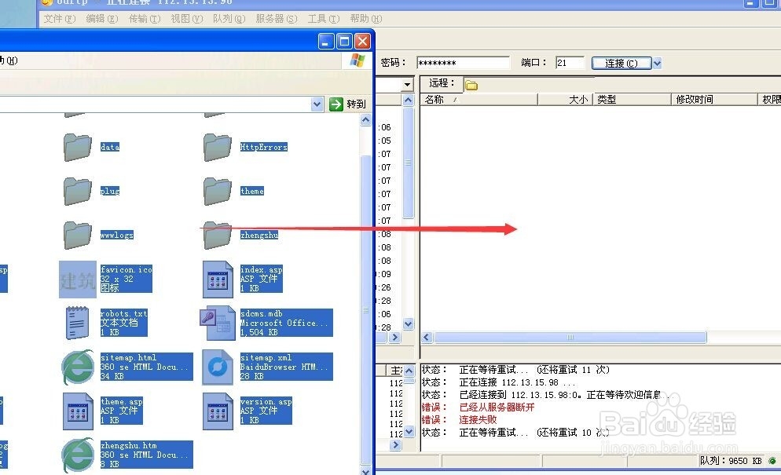Select the zhengshu.htm file icon
Viewport: 781px width, 475px height.
click(78, 455)
